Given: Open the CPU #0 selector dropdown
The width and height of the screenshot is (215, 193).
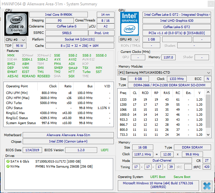Looking at the screenshot, I should pyautogui.click(x=15, y=40).
